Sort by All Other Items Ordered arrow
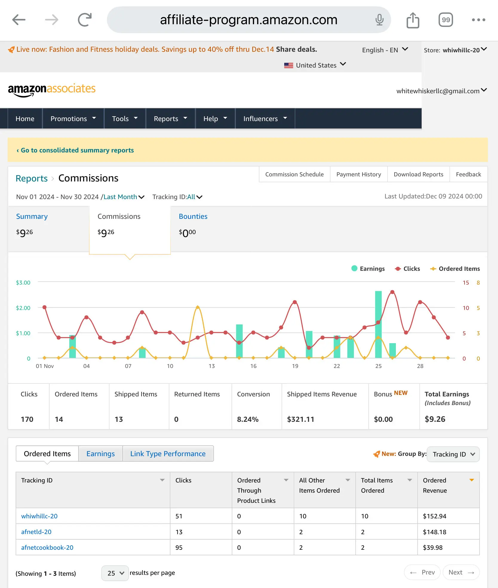 [x=348, y=480]
